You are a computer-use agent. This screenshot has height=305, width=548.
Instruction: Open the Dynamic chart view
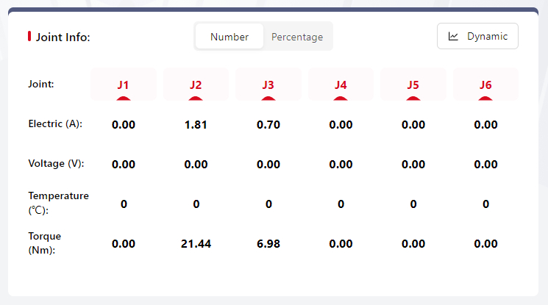click(477, 36)
